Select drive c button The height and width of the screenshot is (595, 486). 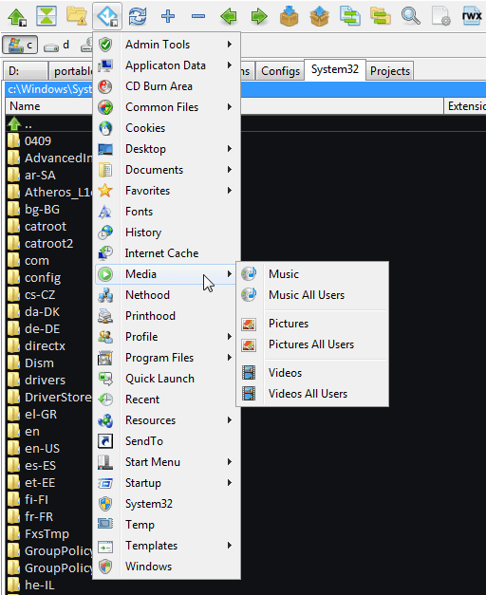click(x=20, y=46)
